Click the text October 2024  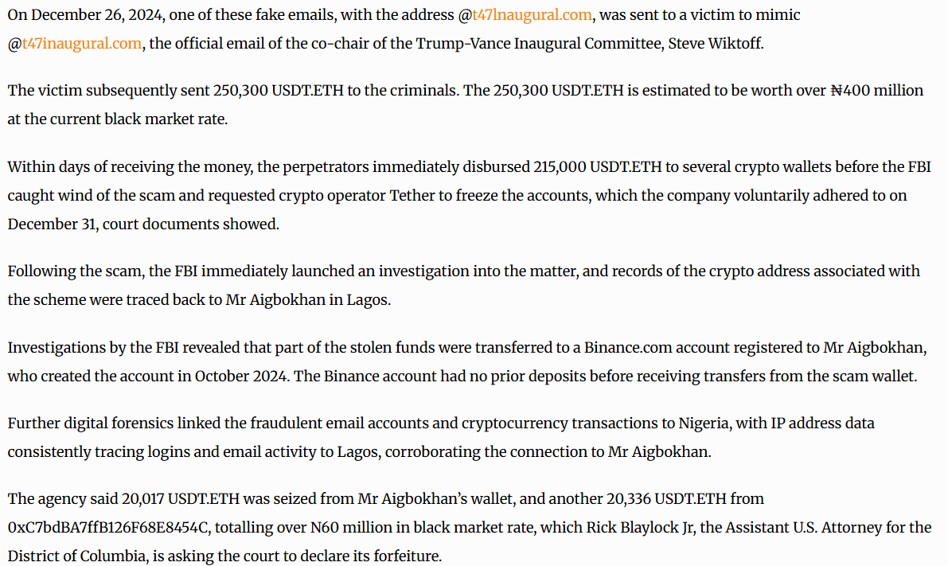point(240,376)
